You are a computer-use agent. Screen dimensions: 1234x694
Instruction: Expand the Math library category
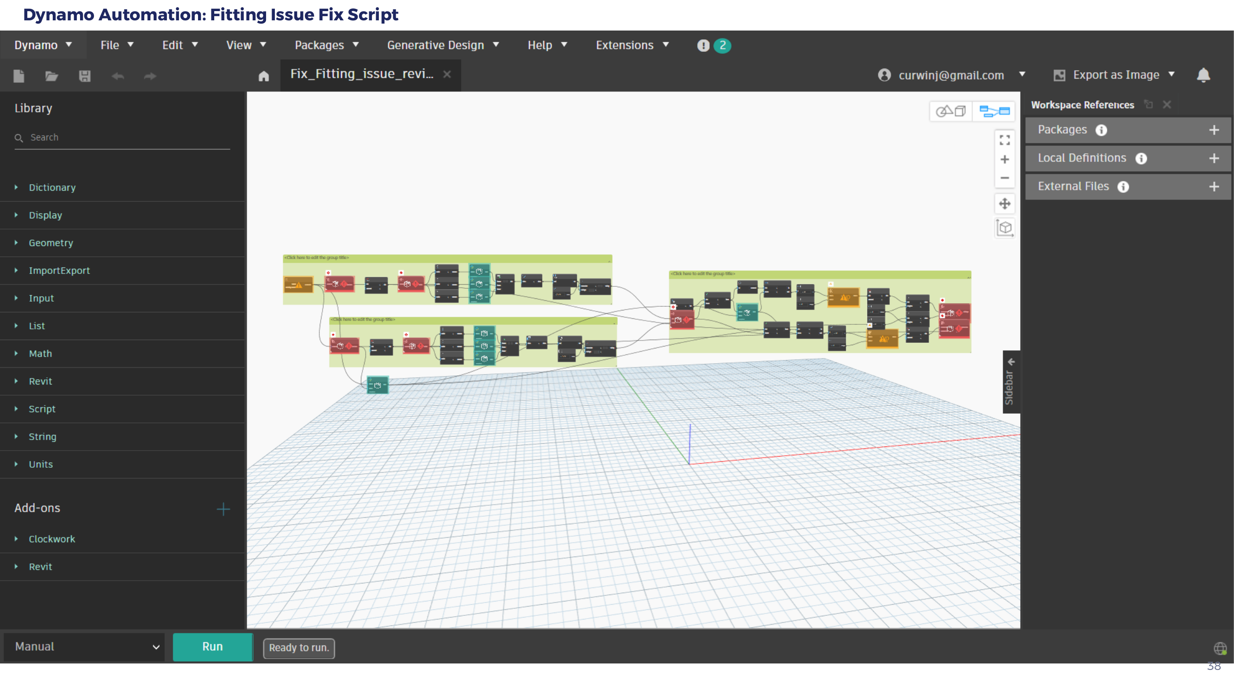[x=122, y=354]
